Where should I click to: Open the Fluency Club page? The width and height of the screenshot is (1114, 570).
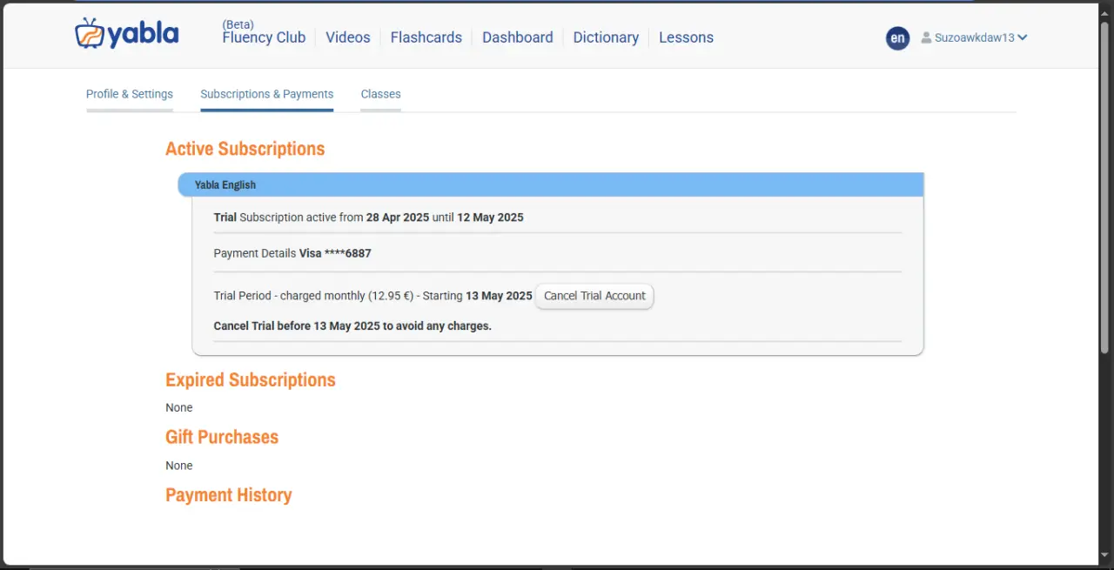pos(264,37)
